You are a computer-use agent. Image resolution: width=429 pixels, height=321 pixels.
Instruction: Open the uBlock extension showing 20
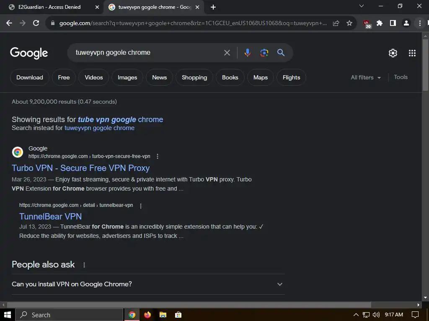pos(366,24)
